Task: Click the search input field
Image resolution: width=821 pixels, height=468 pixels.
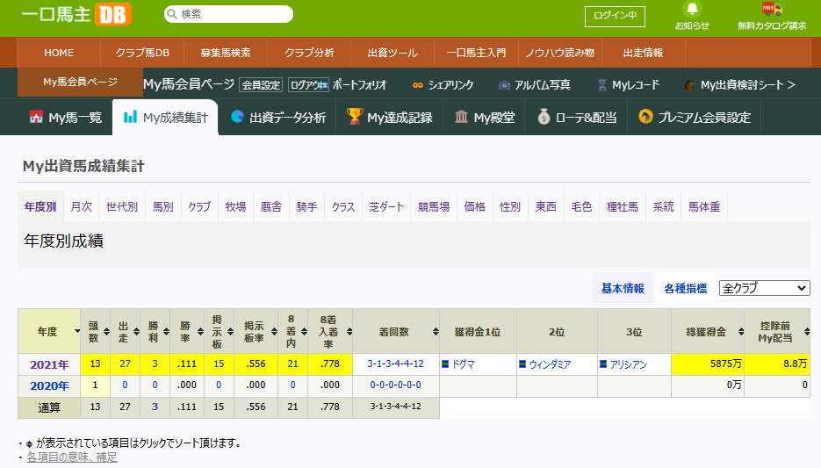Action: click(229, 14)
